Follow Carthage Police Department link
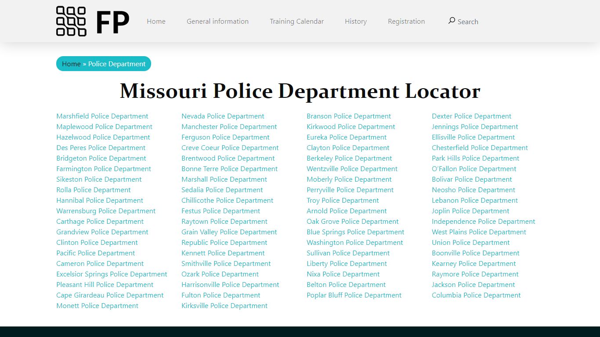The image size is (600, 337). tap(100, 222)
